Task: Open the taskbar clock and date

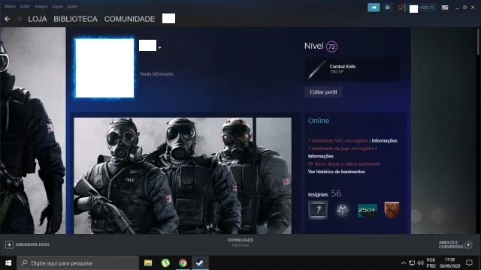Action: click(x=449, y=263)
